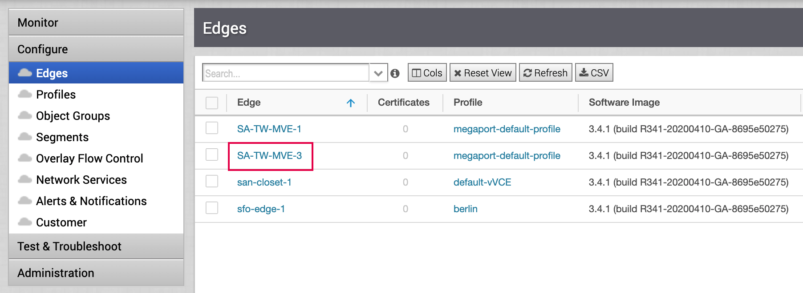The image size is (803, 293).
Task: Open Profiles in the Configure sidebar
Action: 56,95
